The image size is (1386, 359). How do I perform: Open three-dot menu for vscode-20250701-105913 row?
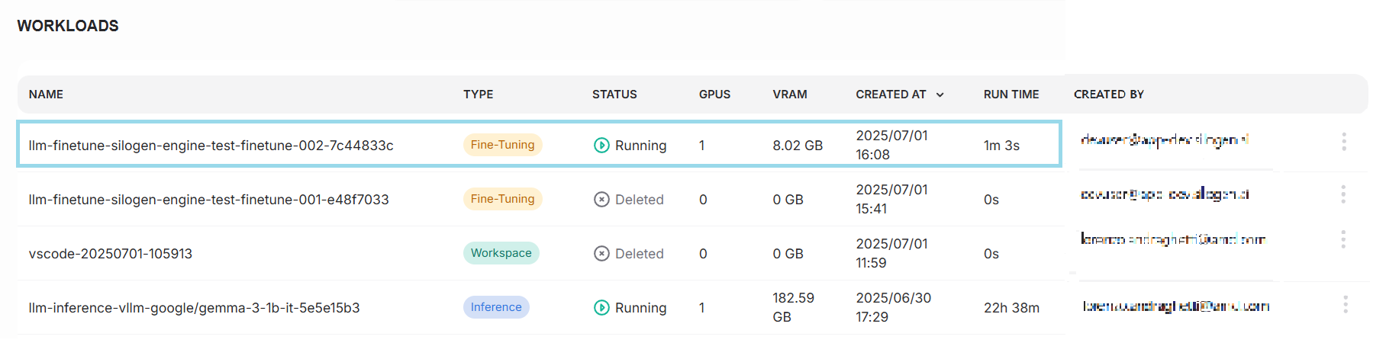[x=1342, y=239]
